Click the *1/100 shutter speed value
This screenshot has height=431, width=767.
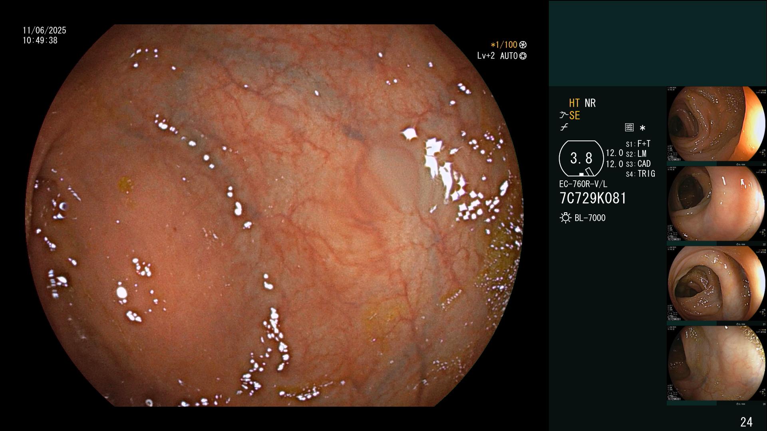pyautogui.click(x=504, y=45)
